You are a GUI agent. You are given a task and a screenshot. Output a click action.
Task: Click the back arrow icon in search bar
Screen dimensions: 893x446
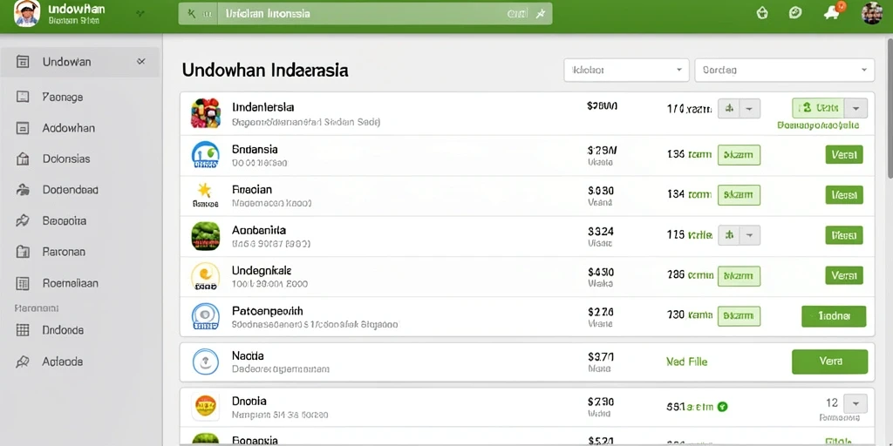click(191, 14)
